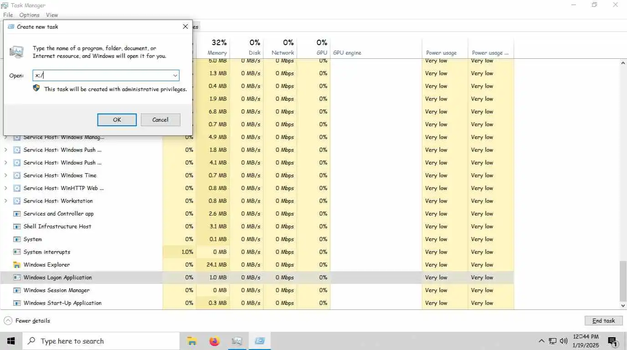Open the dropdown arrow of the Open field
Viewport: 627px width, 350px height.
[175, 76]
